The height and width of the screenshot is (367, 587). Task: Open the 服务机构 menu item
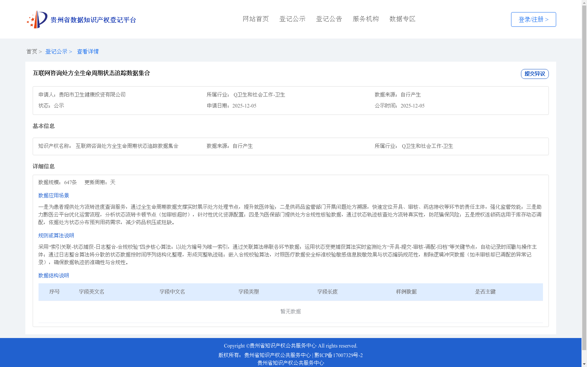coord(366,19)
